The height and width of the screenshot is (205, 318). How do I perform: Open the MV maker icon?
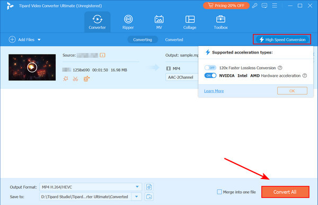click(159, 22)
